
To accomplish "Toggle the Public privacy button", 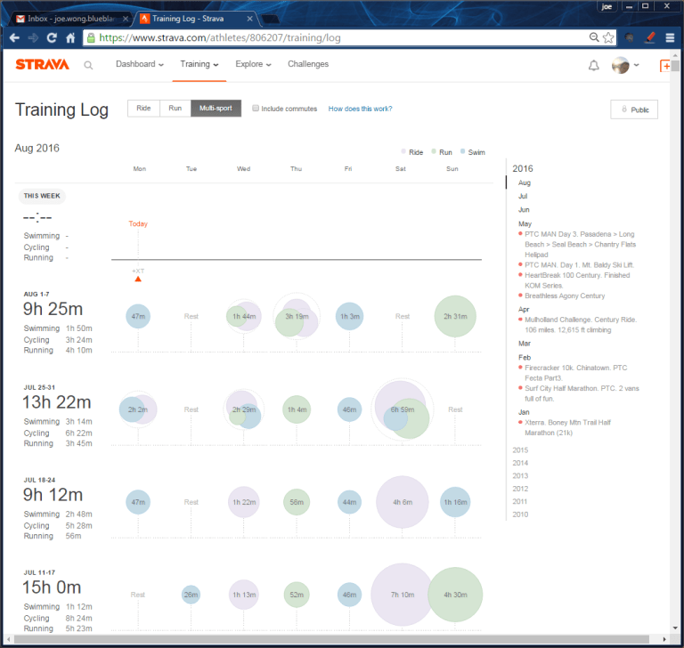I will [x=634, y=109].
